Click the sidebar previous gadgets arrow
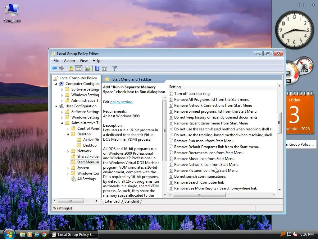 pos(298,5)
